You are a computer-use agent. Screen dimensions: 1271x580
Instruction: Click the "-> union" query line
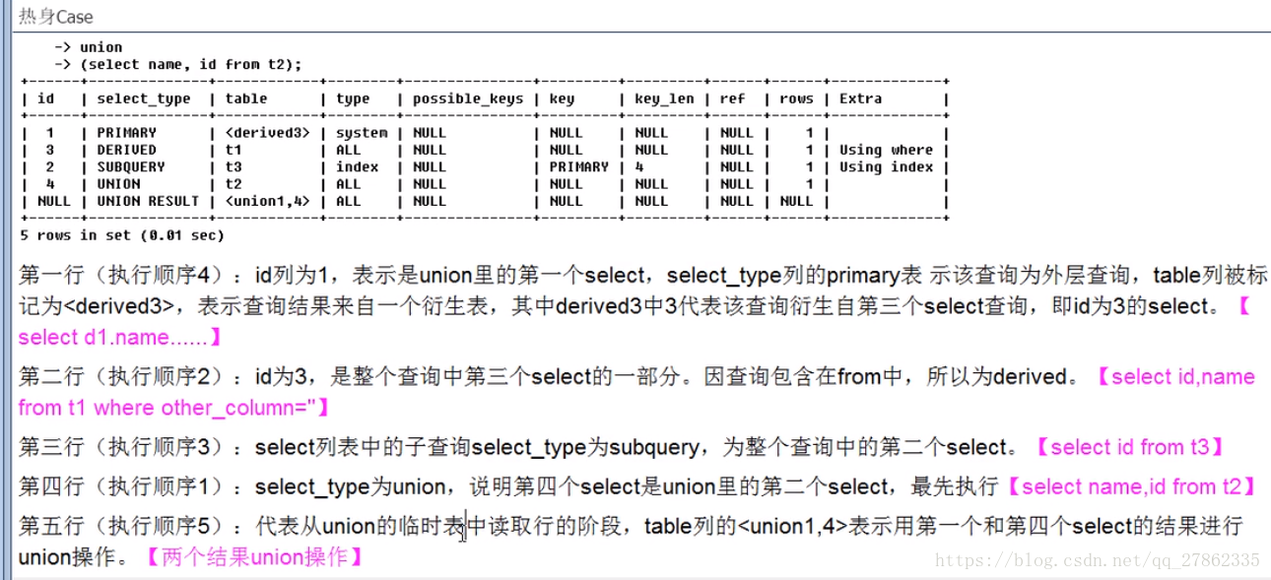pos(88,46)
